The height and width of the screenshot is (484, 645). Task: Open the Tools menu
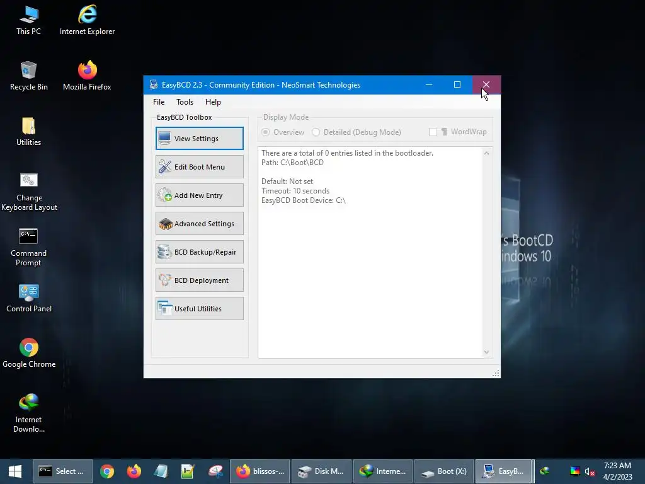[185, 102]
